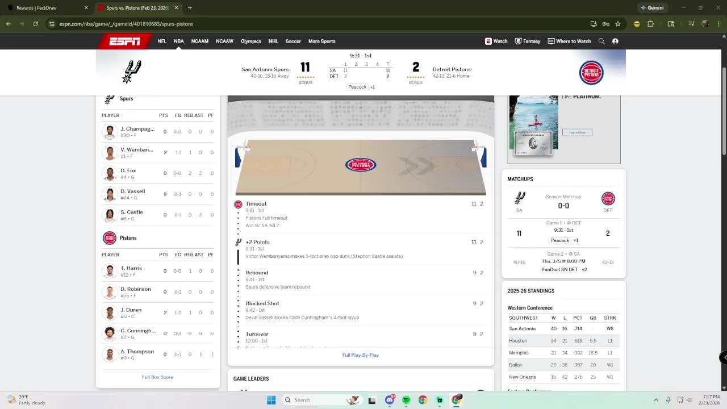The height and width of the screenshot is (409, 727).
Task: Click the Spurs icon beside +2 Points play
Action: tap(238, 243)
